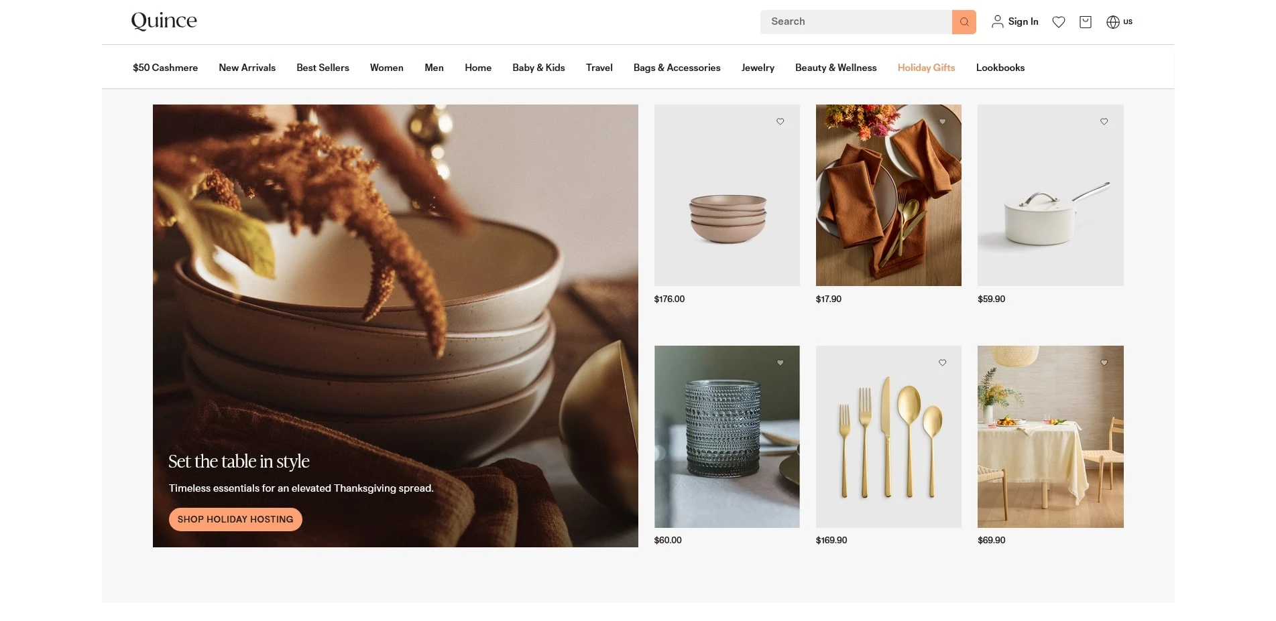Expand the Women category menu
Screen dimensions: 1276x621
tap(386, 68)
